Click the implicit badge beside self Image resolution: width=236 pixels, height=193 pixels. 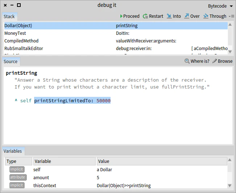pos(17,169)
